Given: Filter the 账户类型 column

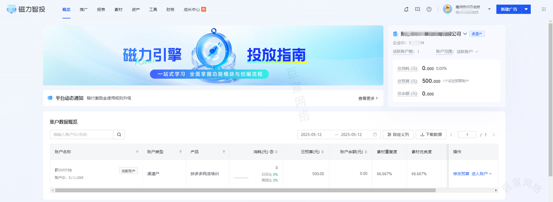Looking at the screenshot, I should coord(181,152).
